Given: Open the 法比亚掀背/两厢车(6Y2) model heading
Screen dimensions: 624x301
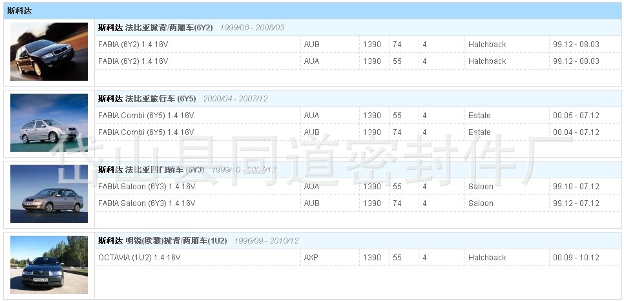Looking at the screenshot, I should coord(156,28).
